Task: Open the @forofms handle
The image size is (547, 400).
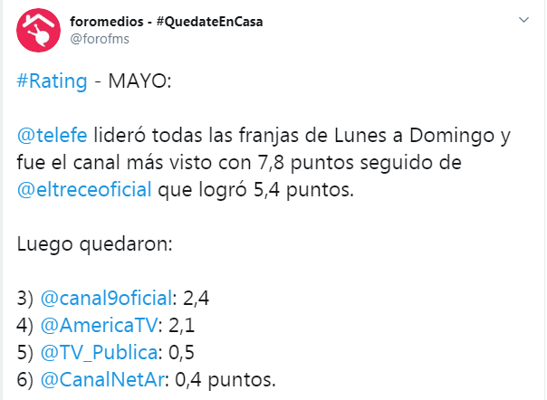Action: (x=100, y=39)
